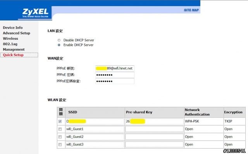Click the WPA-PSK authentication cell
This screenshot has height=154, width=248.
(x=204, y=121)
